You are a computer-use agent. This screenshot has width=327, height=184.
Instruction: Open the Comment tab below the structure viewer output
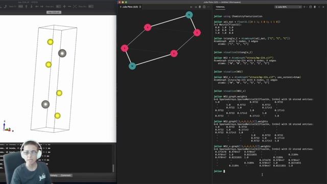pos(65,175)
